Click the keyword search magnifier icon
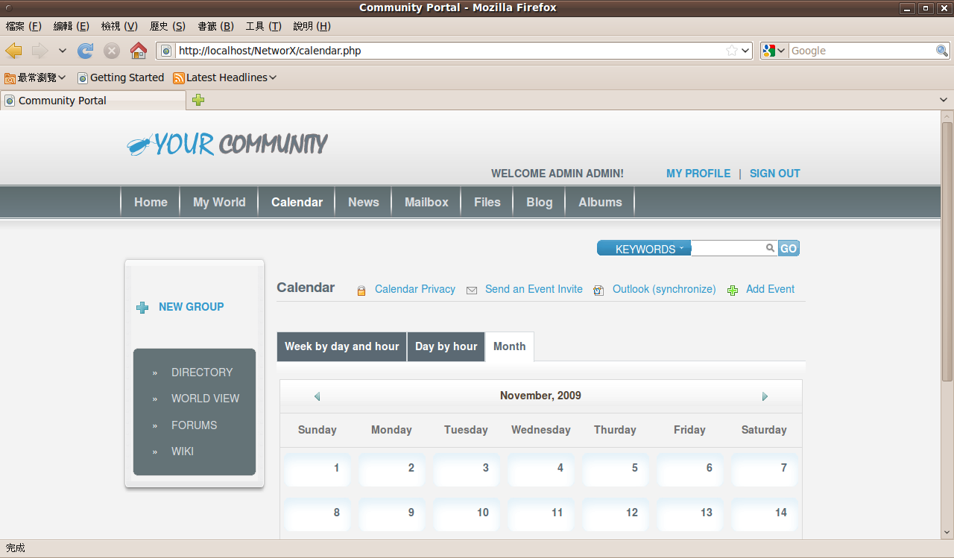954x558 pixels. tap(771, 248)
